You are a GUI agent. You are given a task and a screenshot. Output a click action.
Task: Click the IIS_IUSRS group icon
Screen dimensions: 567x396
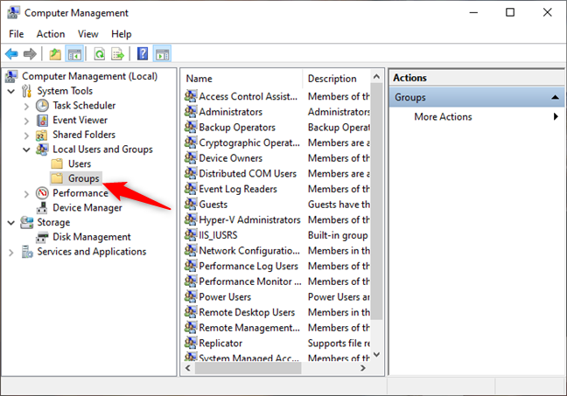click(x=191, y=235)
